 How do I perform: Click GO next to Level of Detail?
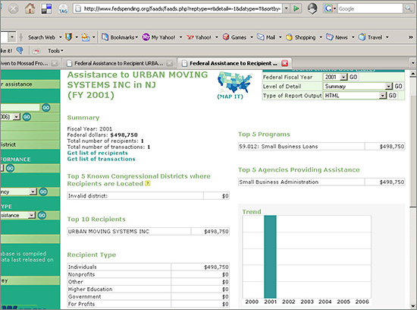point(398,87)
